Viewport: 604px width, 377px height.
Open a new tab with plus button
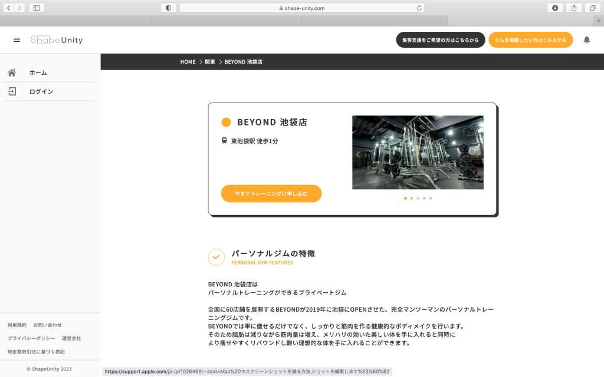point(599,21)
